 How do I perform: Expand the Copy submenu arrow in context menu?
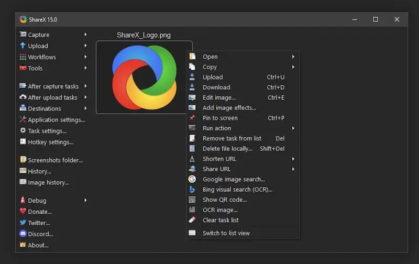[293, 67]
